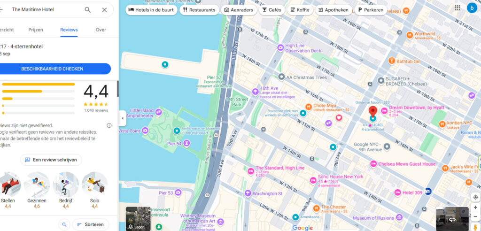Click The Chester restaurant marker

pyautogui.click(x=317, y=208)
